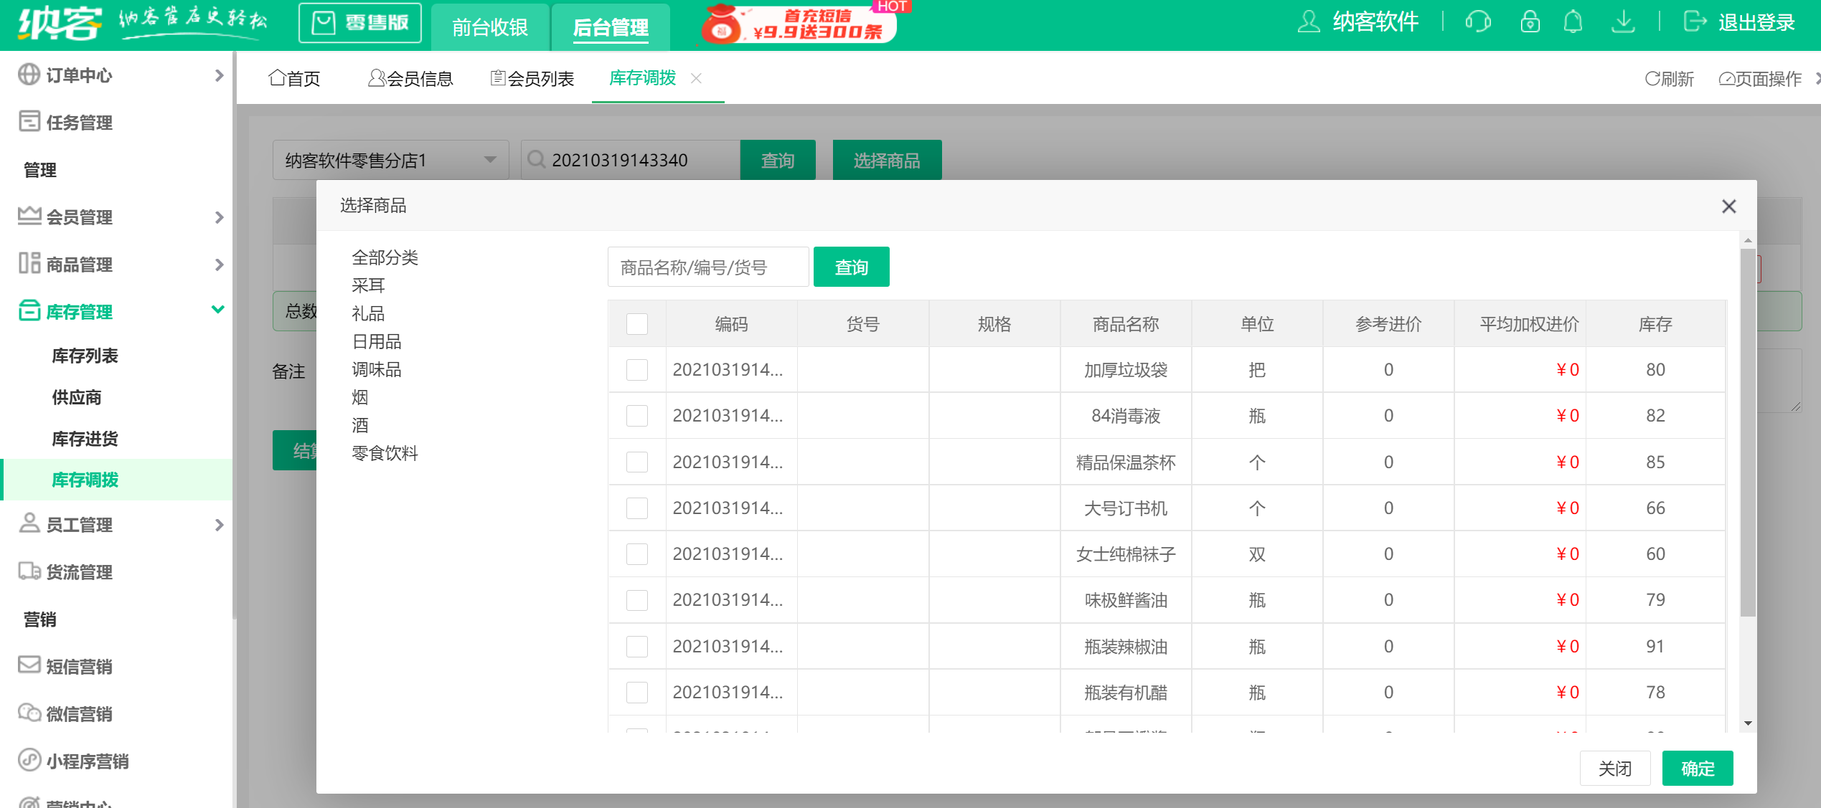Image resolution: width=1821 pixels, height=808 pixels.
Task: Open the 订单中心 sidebar section
Action: click(77, 75)
